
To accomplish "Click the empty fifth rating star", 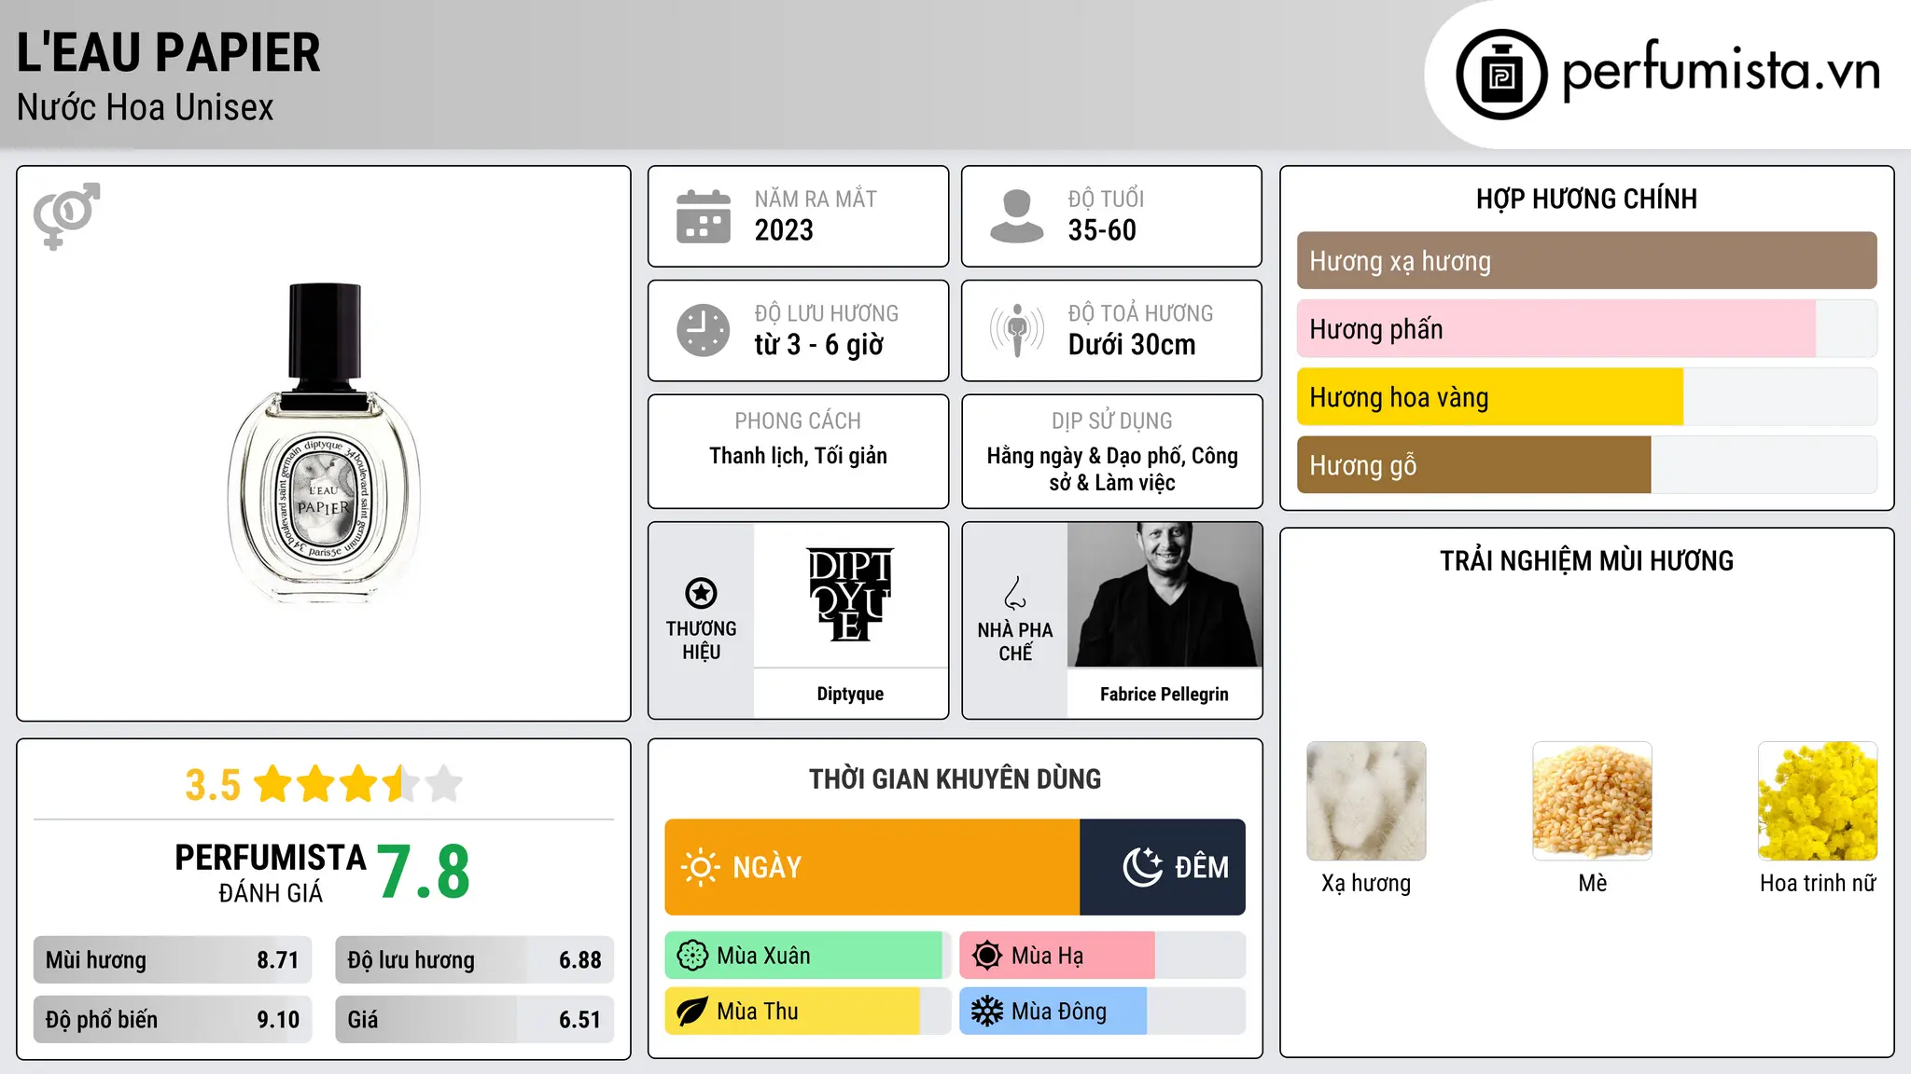I will tap(444, 784).
